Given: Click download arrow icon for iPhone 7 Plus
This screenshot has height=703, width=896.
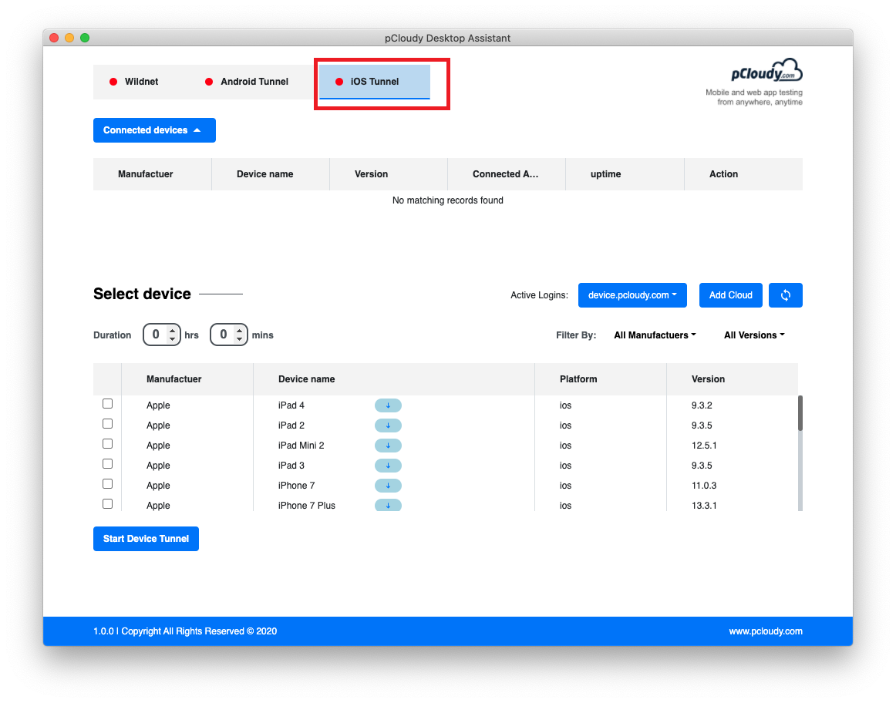Looking at the screenshot, I should pos(388,505).
